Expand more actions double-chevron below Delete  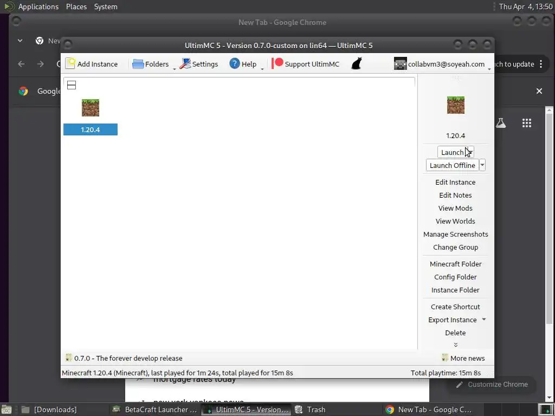[x=455, y=344]
